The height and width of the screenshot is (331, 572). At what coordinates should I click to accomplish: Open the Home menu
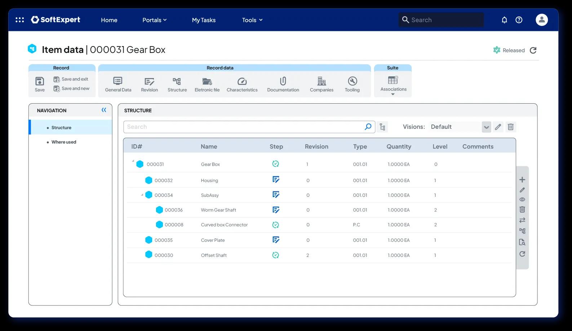[x=109, y=20]
